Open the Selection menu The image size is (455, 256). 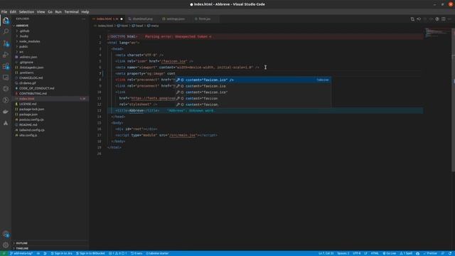(x=26, y=12)
